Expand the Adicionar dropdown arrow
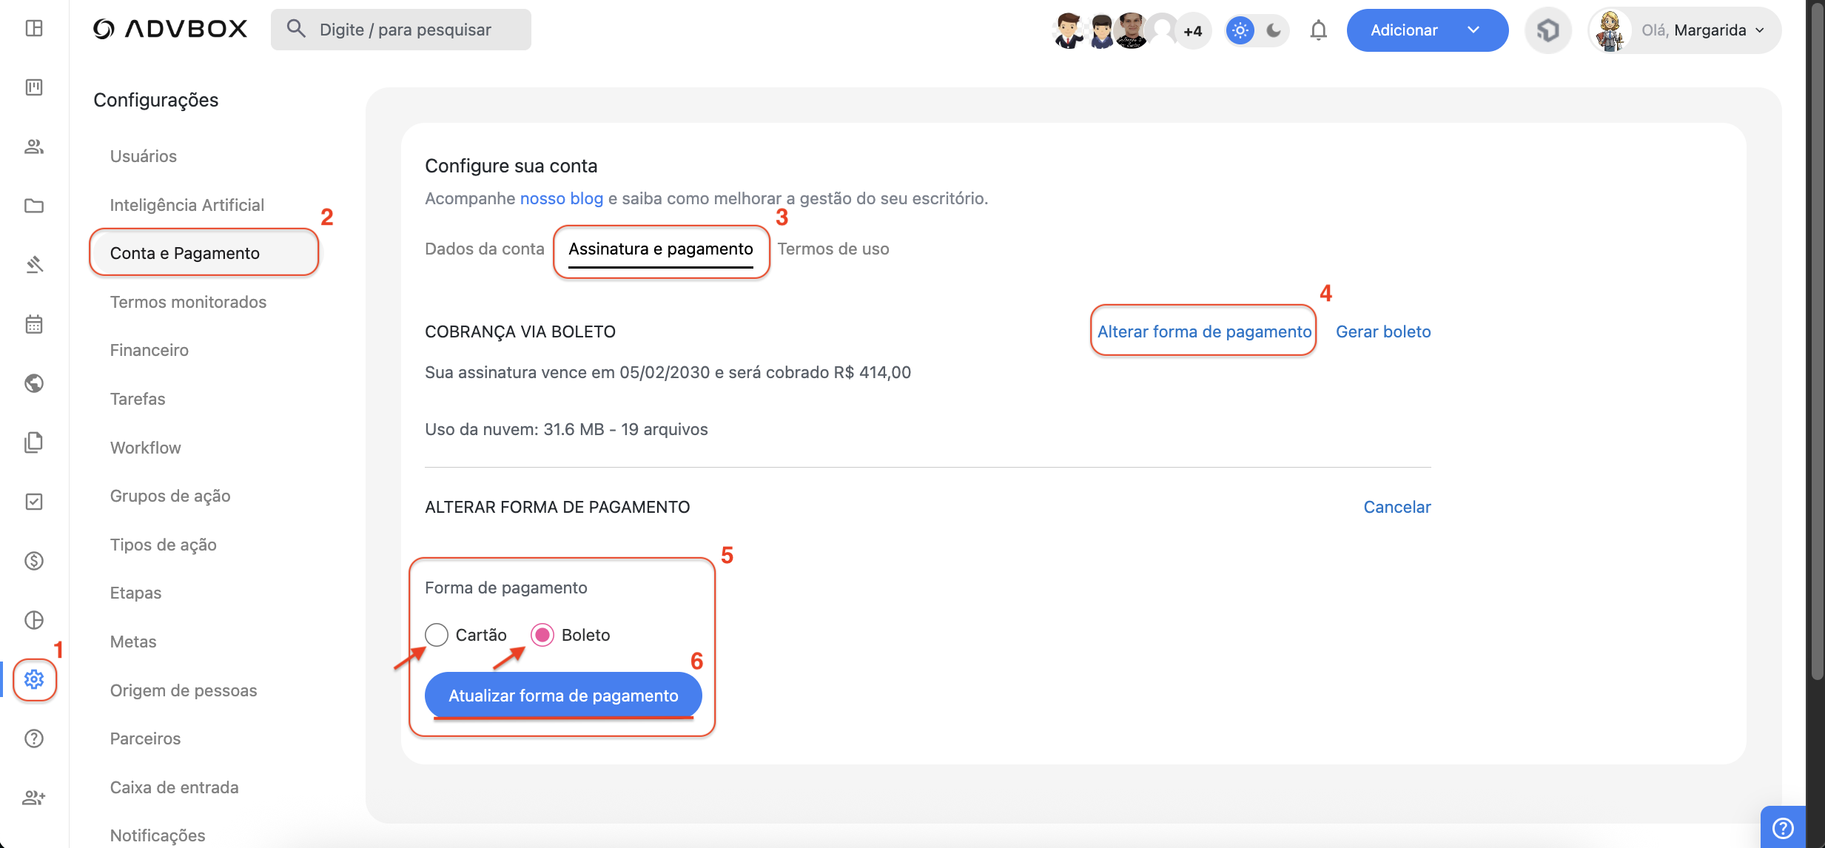Image resolution: width=1825 pixels, height=848 pixels. pos(1473,30)
